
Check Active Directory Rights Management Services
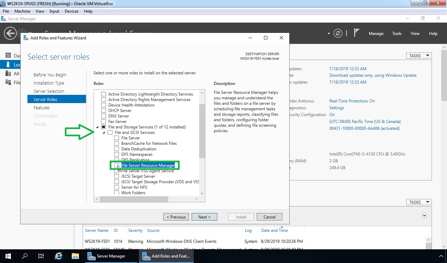(104, 100)
